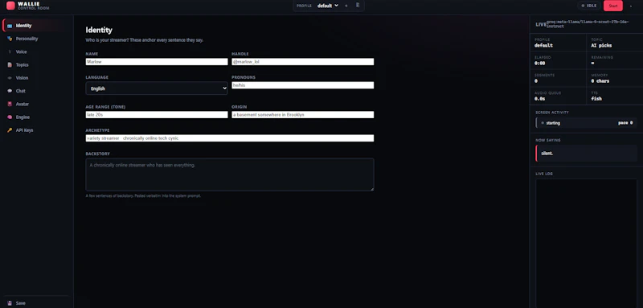The image size is (643, 308).
Task: Open the Identity section
Action: [35, 26]
